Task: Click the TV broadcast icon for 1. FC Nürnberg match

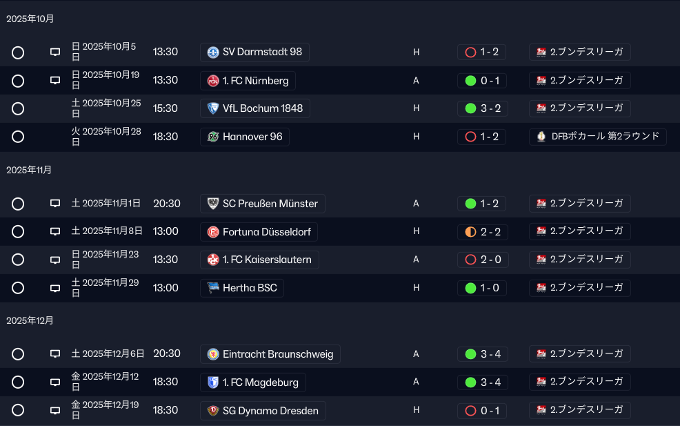Action: (x=55, y=80)
